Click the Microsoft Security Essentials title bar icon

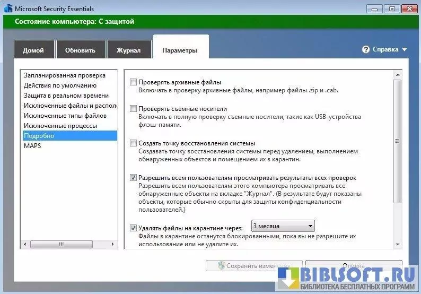[7, 8]
